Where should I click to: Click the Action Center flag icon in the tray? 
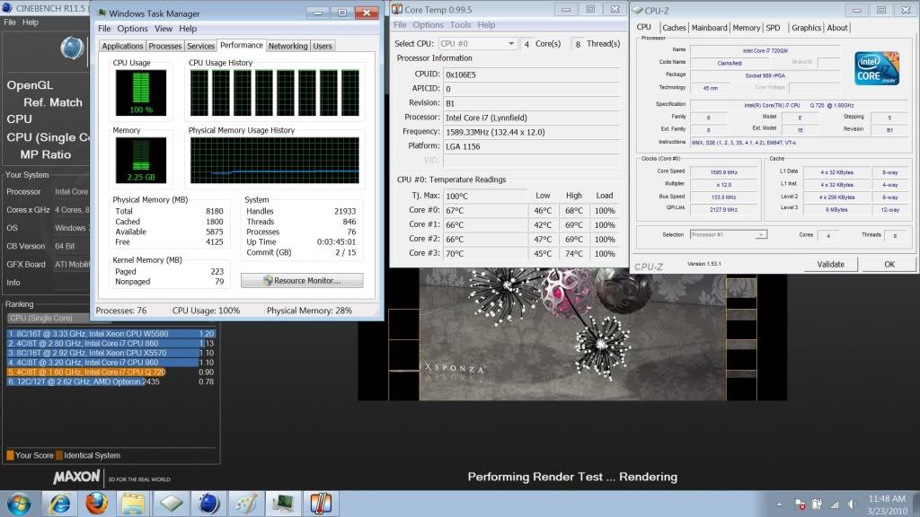pyautogui.click(x=800, y=504)
